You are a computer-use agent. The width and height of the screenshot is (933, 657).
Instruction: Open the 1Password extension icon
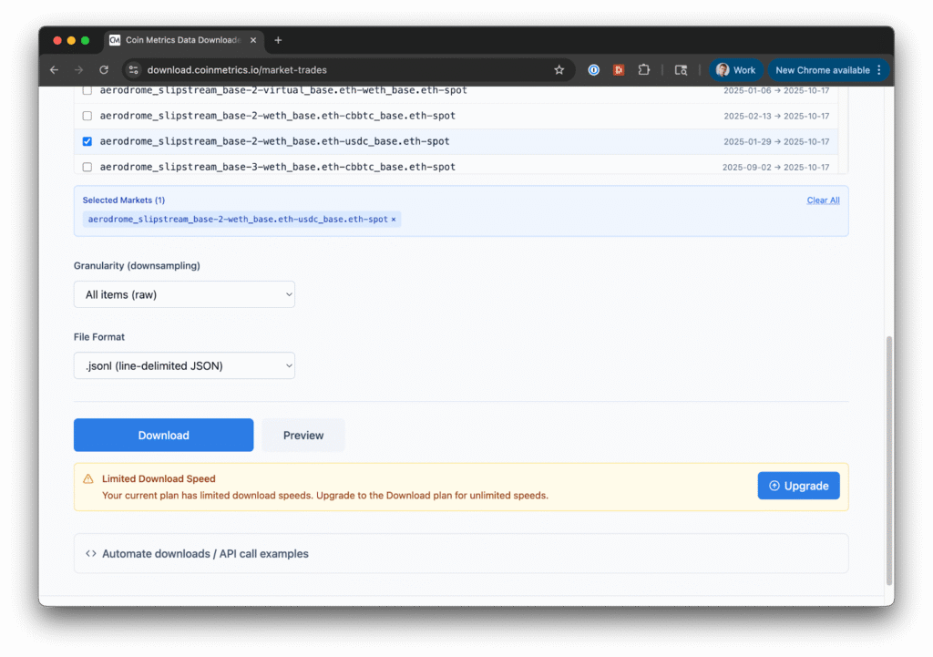[593, 70]
